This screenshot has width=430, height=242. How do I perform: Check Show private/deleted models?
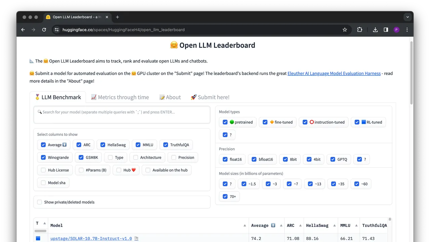tap(39, 202)
